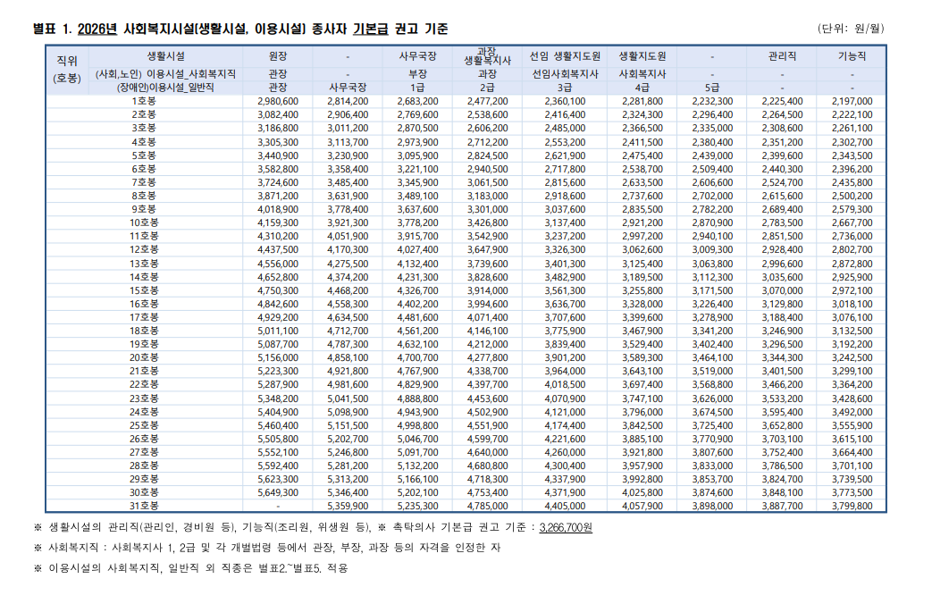This screenshot has width=932, height=604.
Task: Click the footnote mentioning '별표2.~별표5. 적용'
Action: click(x=191, y=567)
